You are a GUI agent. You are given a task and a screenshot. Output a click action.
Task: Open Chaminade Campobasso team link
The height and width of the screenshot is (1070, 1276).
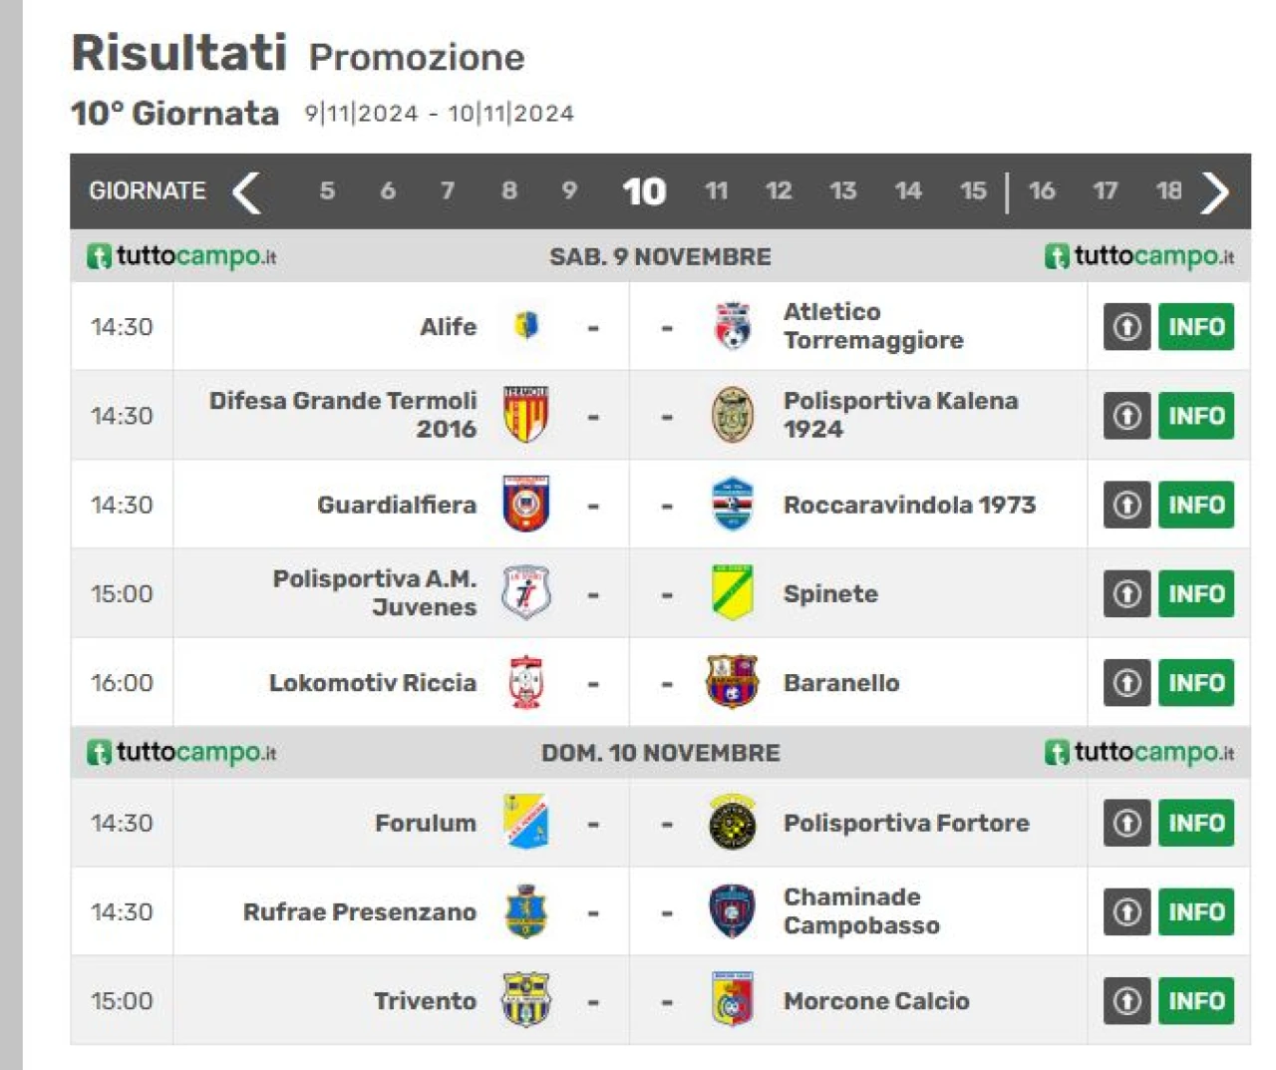(x=861, y=910)
